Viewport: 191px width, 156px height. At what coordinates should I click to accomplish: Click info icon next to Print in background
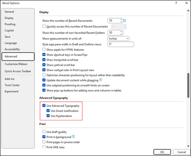[73, 136]
